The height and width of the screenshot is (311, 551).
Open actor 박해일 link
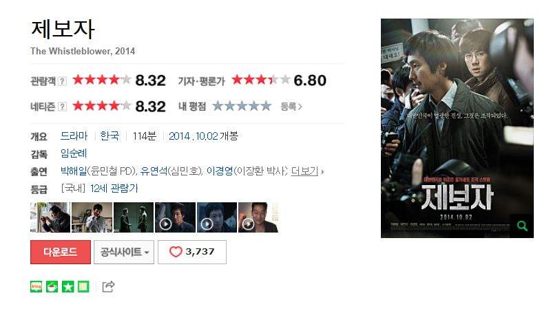tap(74, 171)
